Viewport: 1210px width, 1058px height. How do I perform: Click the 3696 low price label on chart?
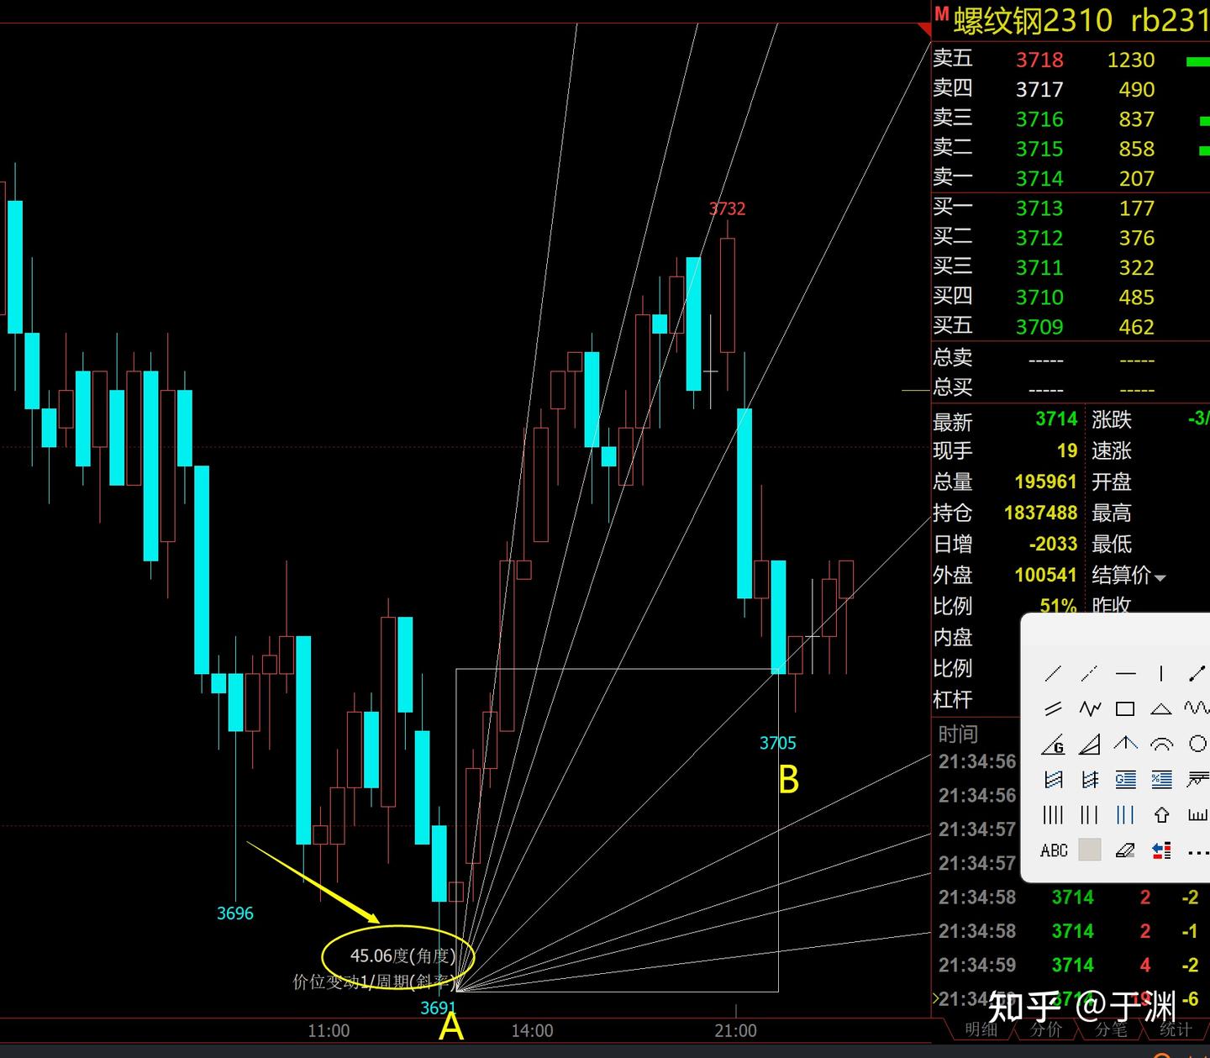(234, 913)
